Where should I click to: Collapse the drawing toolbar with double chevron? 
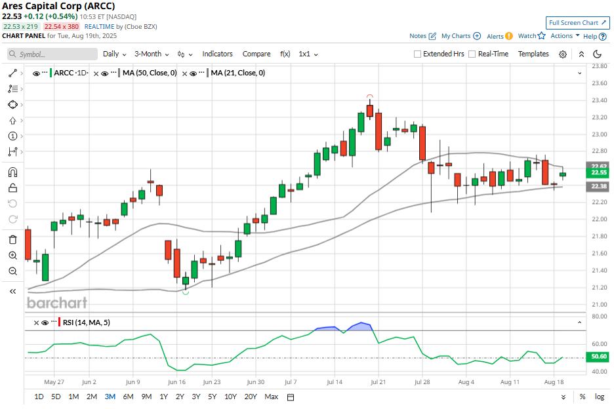coord(12,291)
